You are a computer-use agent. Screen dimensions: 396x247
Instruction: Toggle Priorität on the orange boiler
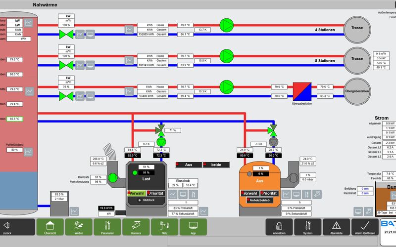(x=269, y=193)
